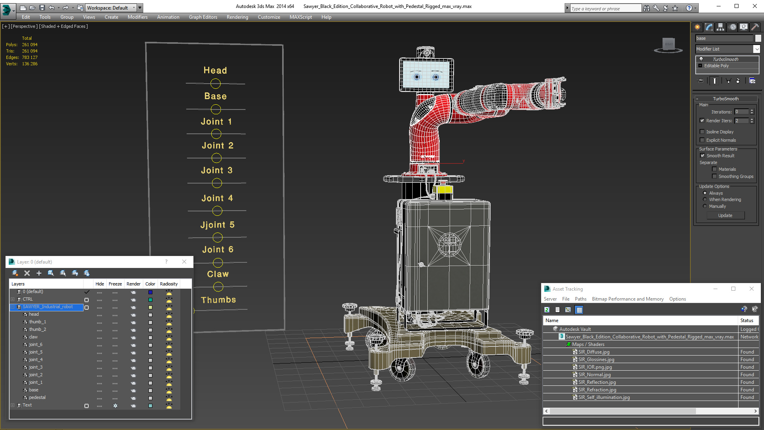Viewport: 764px width, 430px height.
Task: Enable the Explicit Normals checkbox
Action: pos(702,140)
